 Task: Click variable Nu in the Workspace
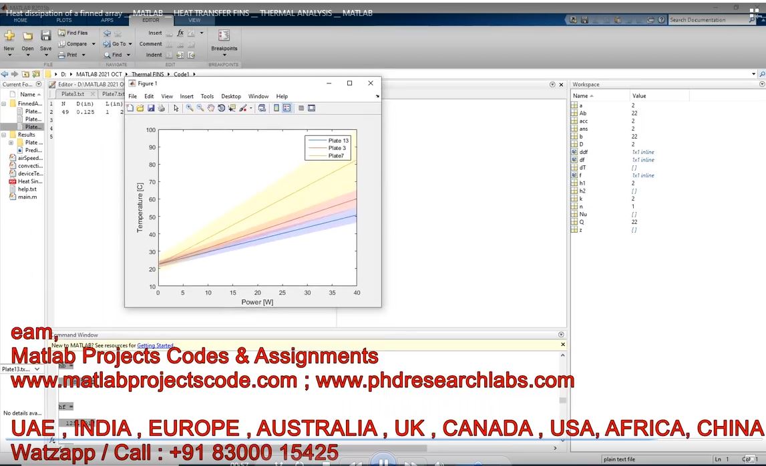point(583,215)
